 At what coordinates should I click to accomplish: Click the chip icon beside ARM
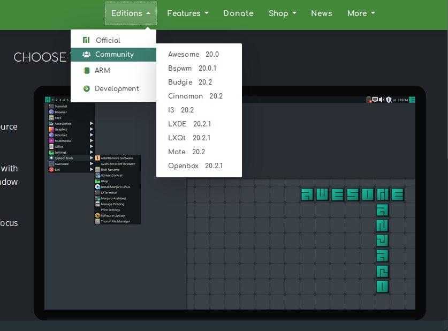(87, 70)
